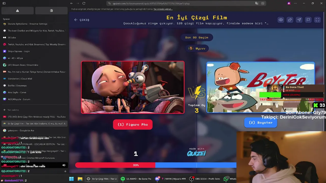The height and width of the screenshot is (183, 326).
Task: Open the pinned warning-triangle tab
Action: (x=17, y=11)
